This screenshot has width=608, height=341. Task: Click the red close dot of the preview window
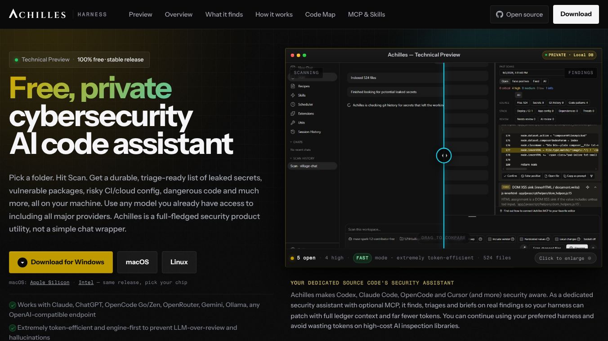coord(292,55)
